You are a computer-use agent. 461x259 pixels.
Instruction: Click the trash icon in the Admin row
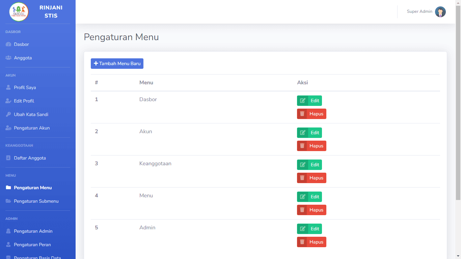coord(302,242)
